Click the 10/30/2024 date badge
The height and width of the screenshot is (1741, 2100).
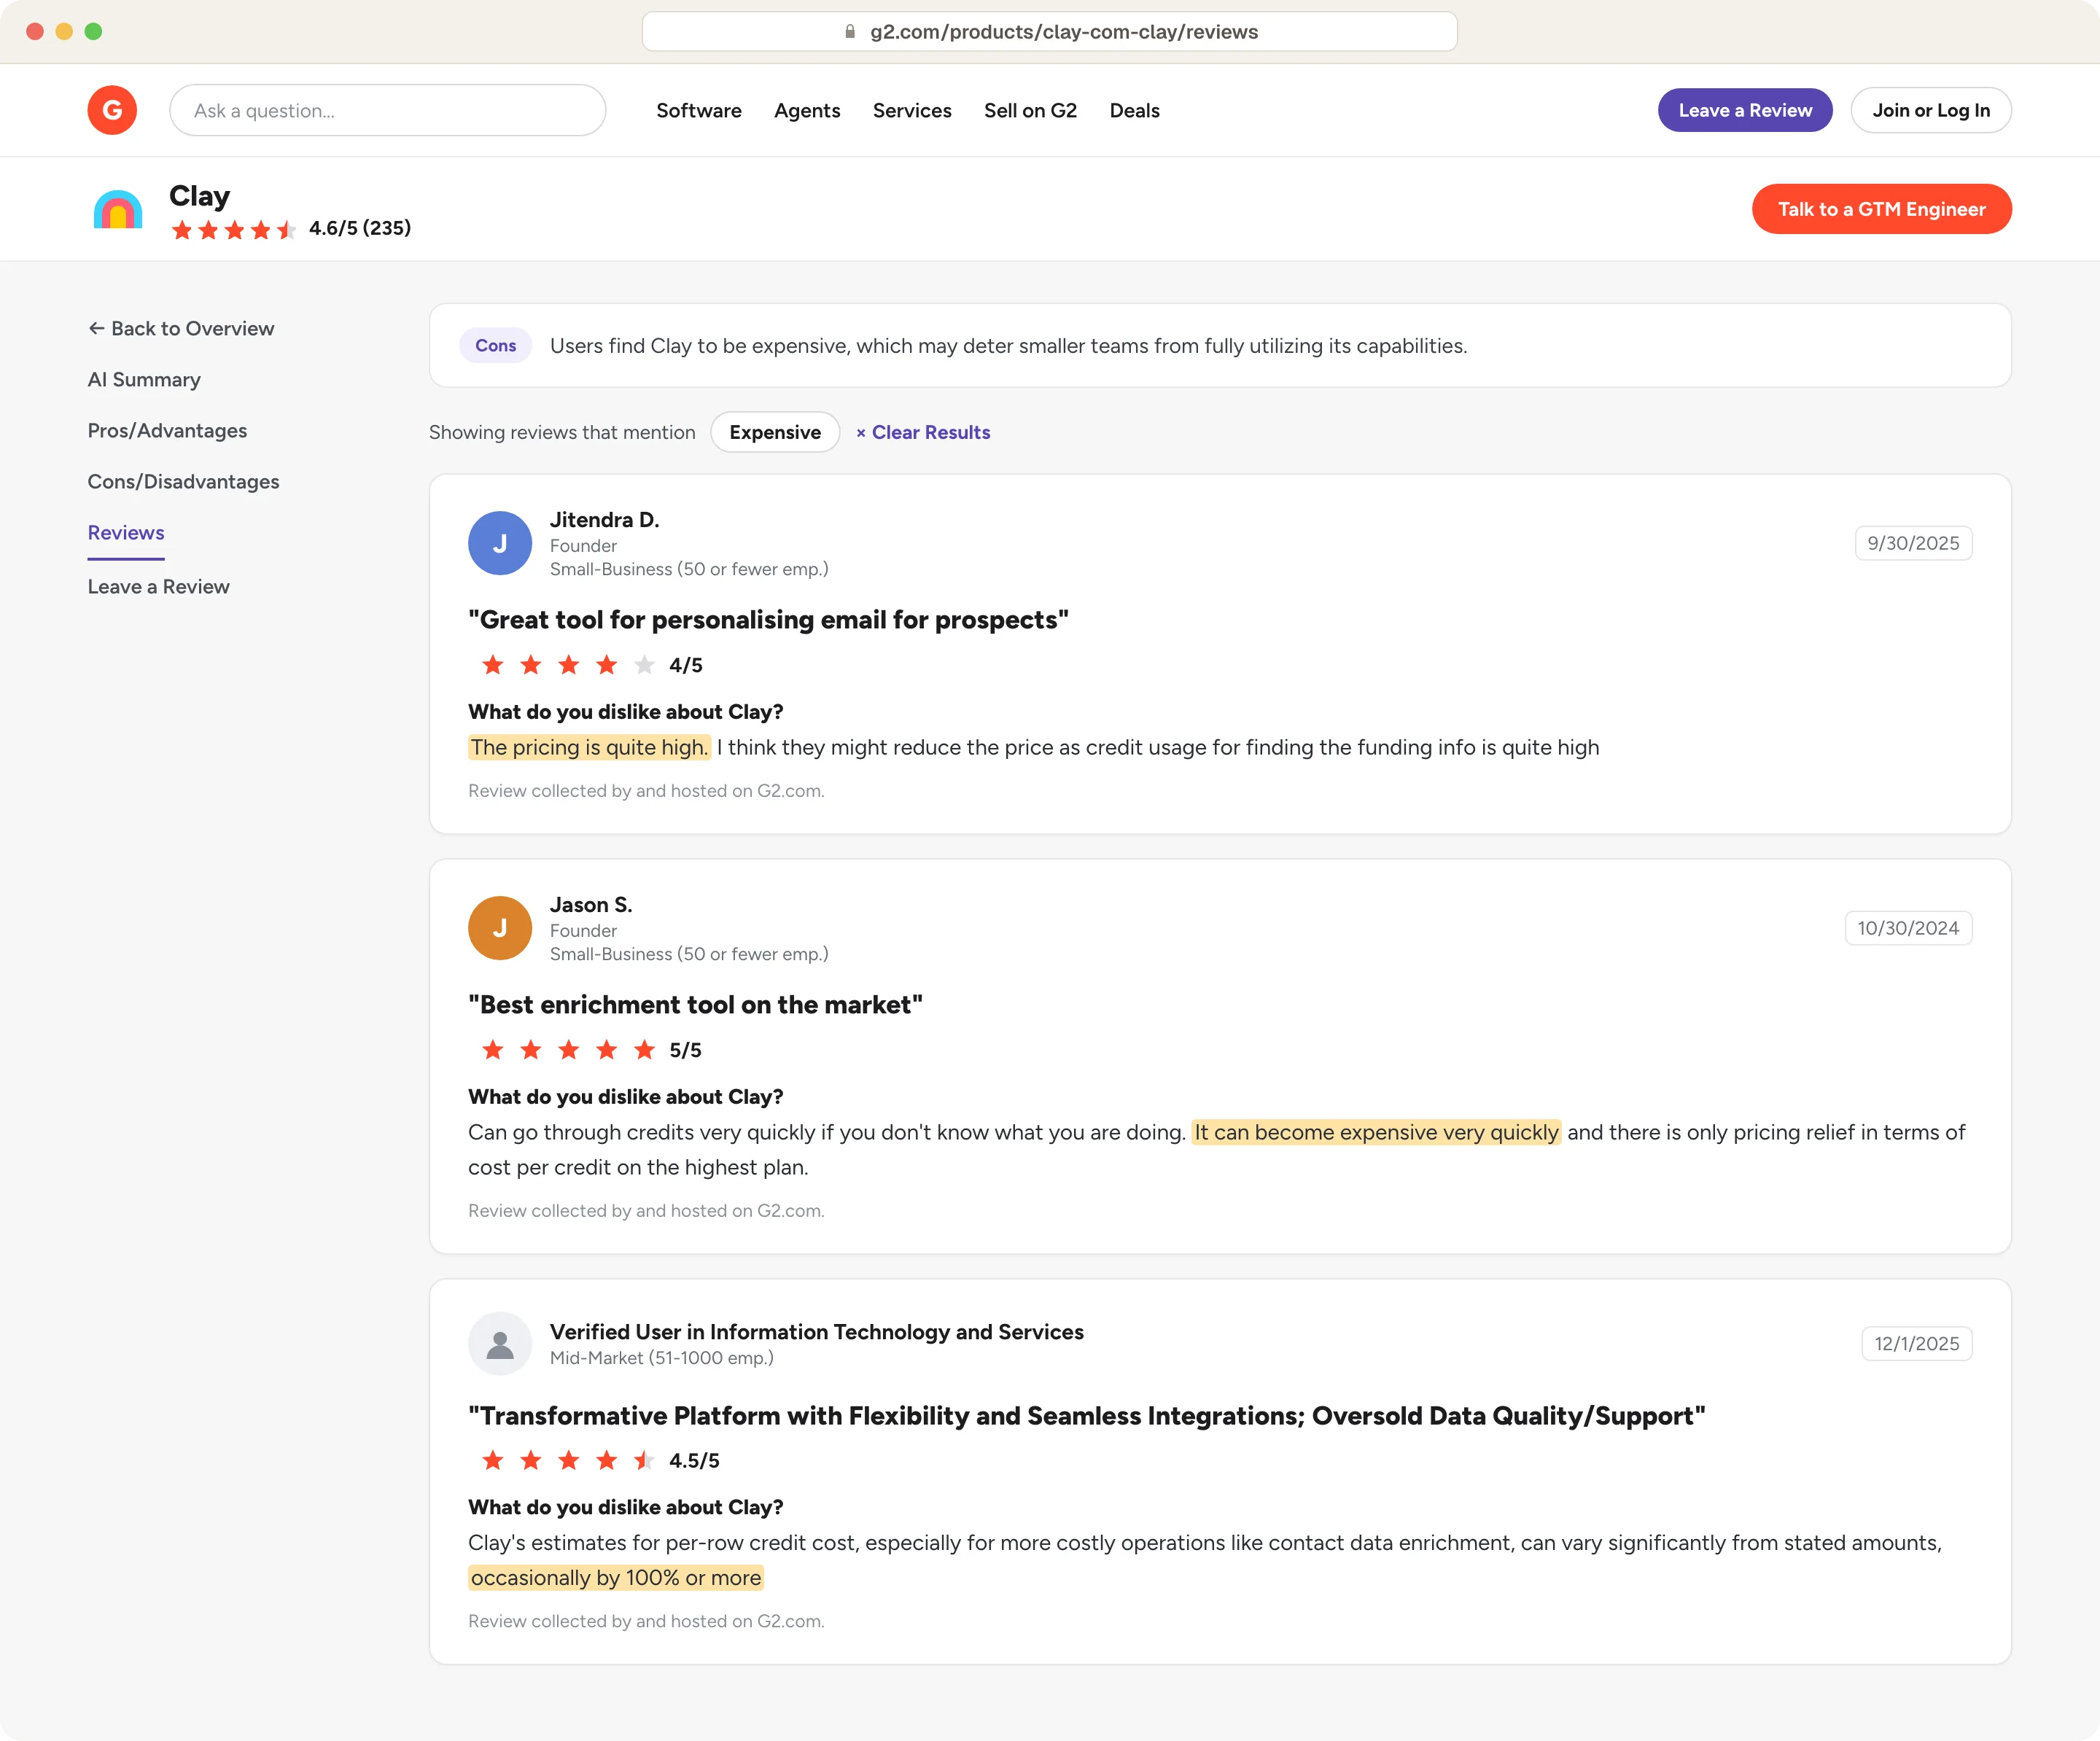point(1908,928)
